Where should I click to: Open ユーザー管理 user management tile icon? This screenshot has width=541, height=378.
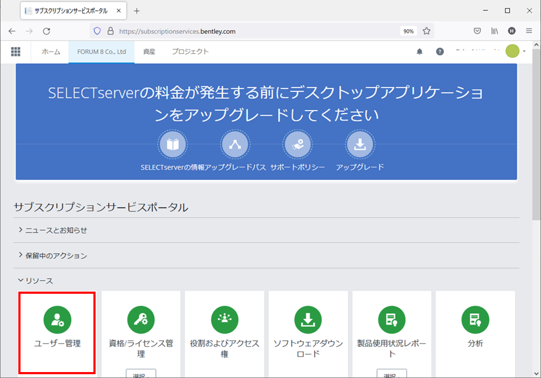[x=57, y=320]
